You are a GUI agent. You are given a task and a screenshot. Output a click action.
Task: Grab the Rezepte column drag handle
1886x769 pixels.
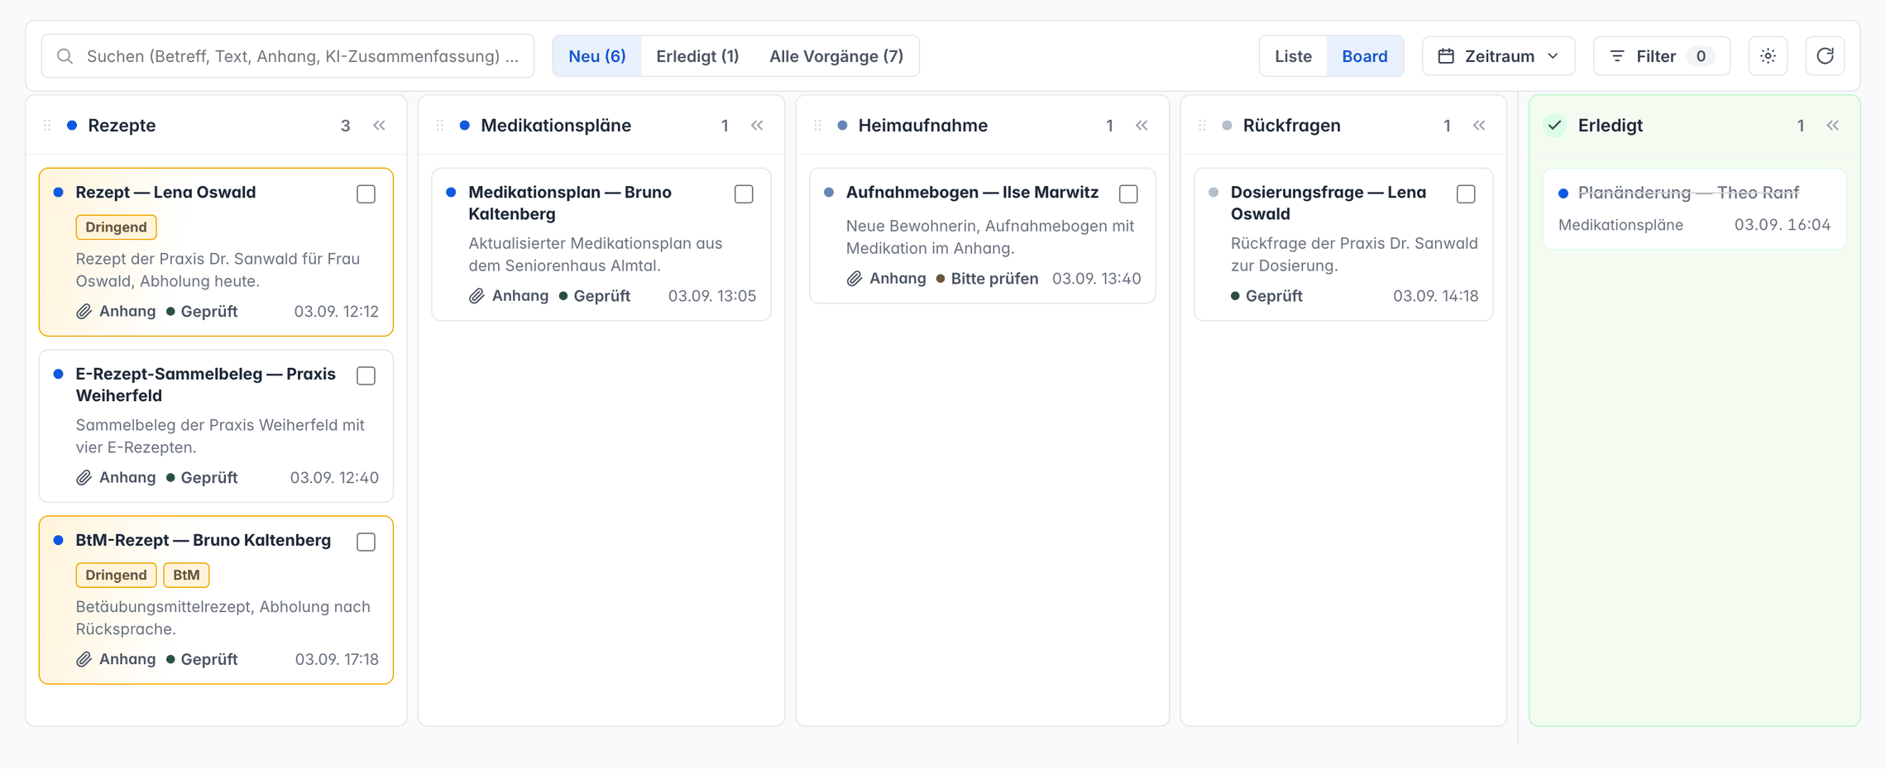tap(47, 126)
